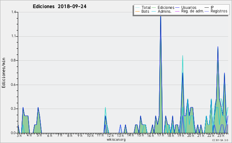The height and width of the screenshot is (143, 232).
Task: Click the 7 h x-axis label
Action: tap(60, 135)
